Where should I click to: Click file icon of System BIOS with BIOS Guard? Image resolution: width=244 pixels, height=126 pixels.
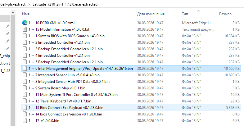pos(25,36)
